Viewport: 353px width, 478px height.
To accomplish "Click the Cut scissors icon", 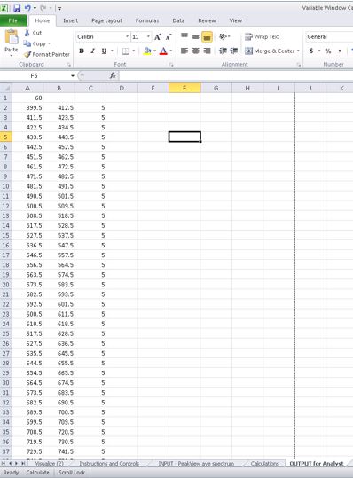I will 27,33.
